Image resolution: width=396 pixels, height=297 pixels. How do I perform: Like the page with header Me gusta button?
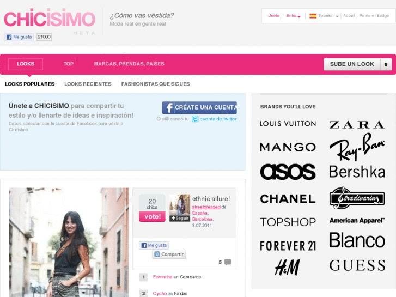pos(19,37)
